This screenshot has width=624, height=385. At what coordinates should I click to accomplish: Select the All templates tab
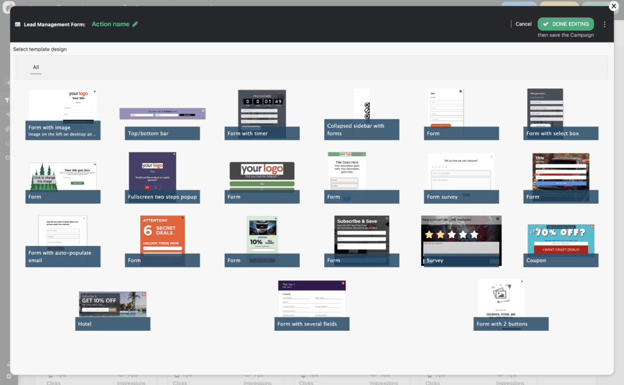pyautogui.click(x=36, y=68)
